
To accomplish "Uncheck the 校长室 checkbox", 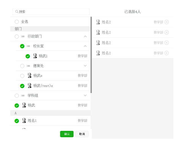I will (x=22, y=46).
